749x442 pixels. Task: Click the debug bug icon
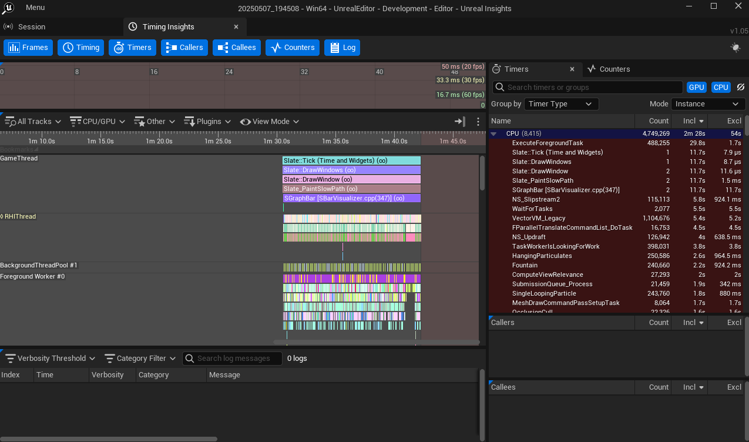point(735,48)
